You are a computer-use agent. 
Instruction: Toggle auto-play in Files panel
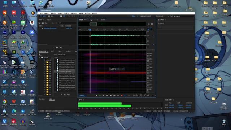pos(61,47)
